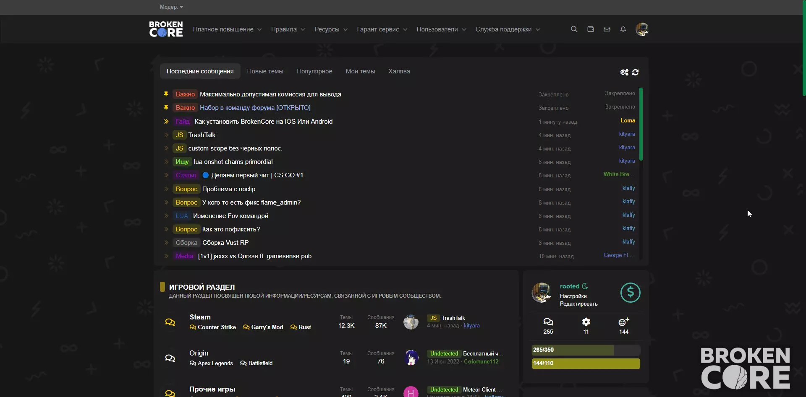This screenshot has width=806, height=397.
Task: Switch to the Последние сообщения tab
Action: [200, 71]
